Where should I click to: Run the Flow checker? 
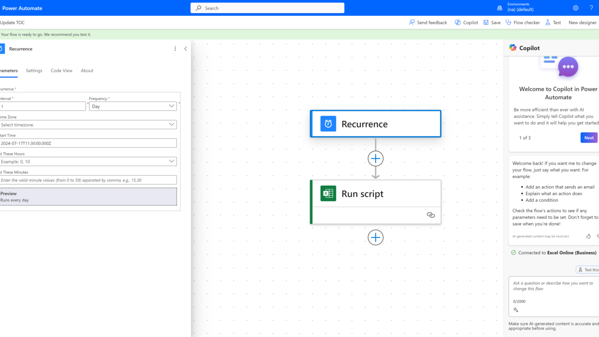click(x=522, y=22)
